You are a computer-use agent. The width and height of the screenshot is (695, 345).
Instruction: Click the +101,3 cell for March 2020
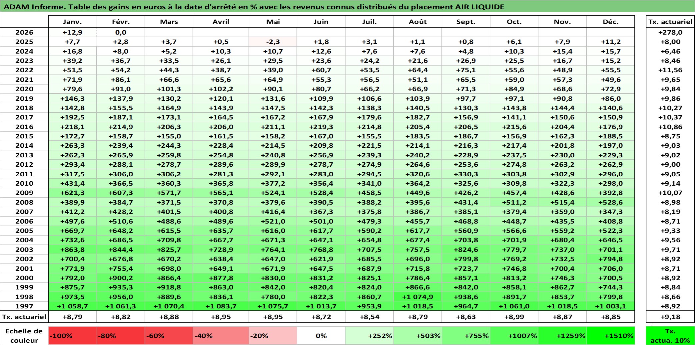tap(169, 89)
